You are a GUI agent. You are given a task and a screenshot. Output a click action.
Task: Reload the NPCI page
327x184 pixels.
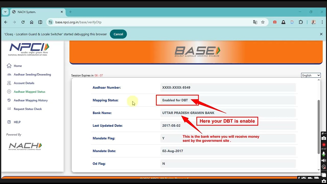pyautogui.click(x=23, y=22)
